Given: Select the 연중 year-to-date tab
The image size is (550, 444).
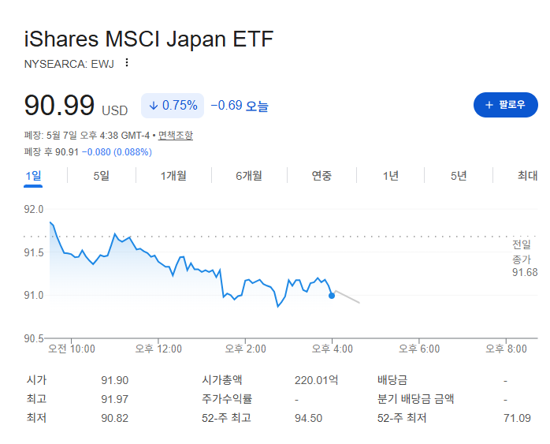Looking at the screenshot, I should coord(321,176).
